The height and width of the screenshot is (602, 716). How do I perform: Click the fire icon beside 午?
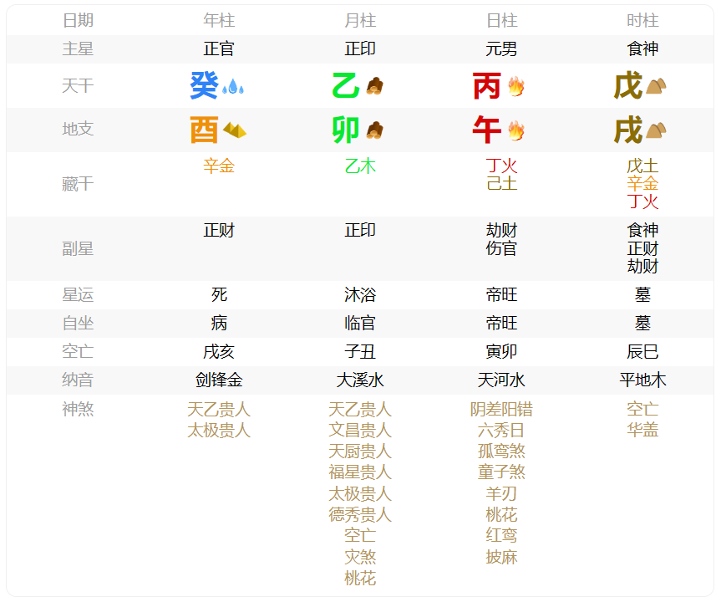[515, 130]
